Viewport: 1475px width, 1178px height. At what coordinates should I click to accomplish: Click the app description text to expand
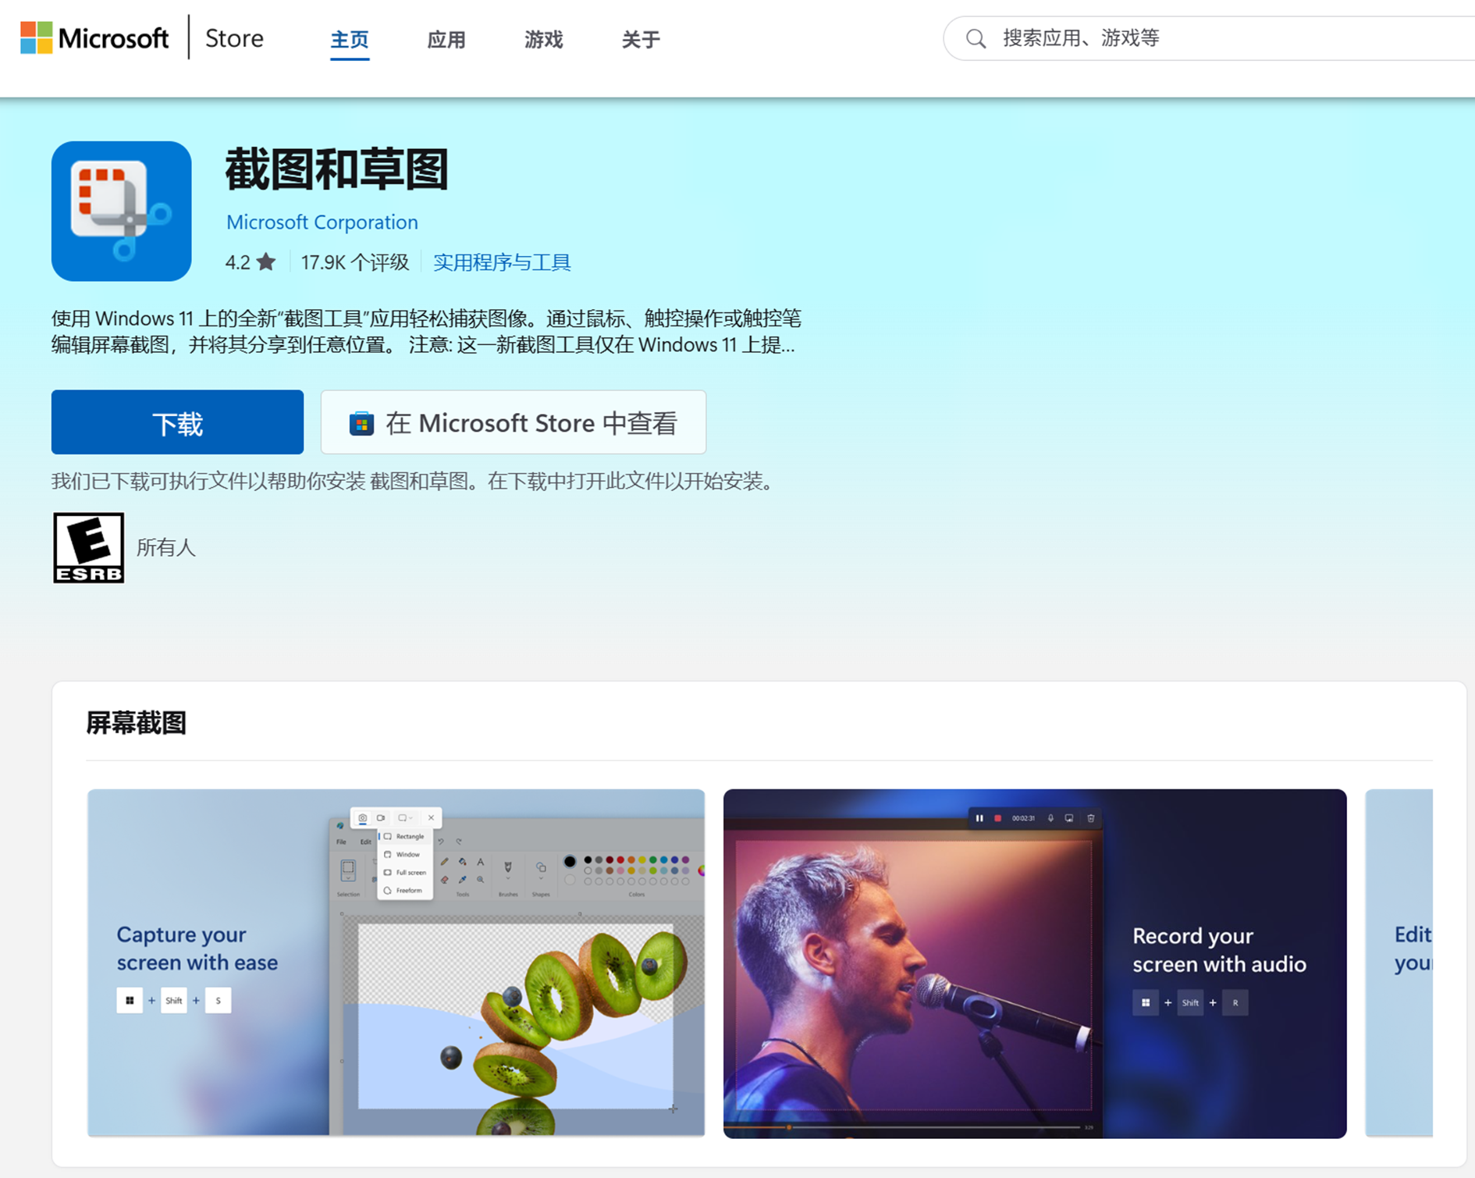point(425,332)
